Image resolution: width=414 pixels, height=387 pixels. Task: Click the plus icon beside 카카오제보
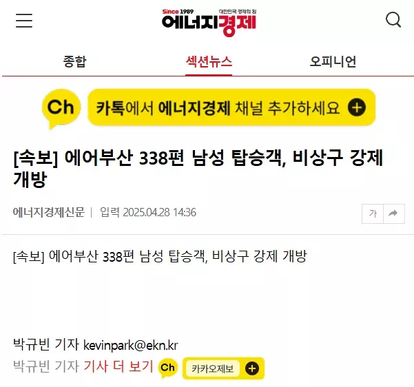pos(252,368)
